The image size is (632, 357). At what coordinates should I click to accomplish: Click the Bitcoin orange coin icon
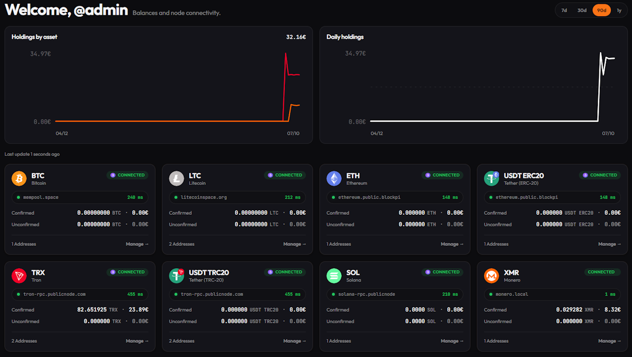19,178
